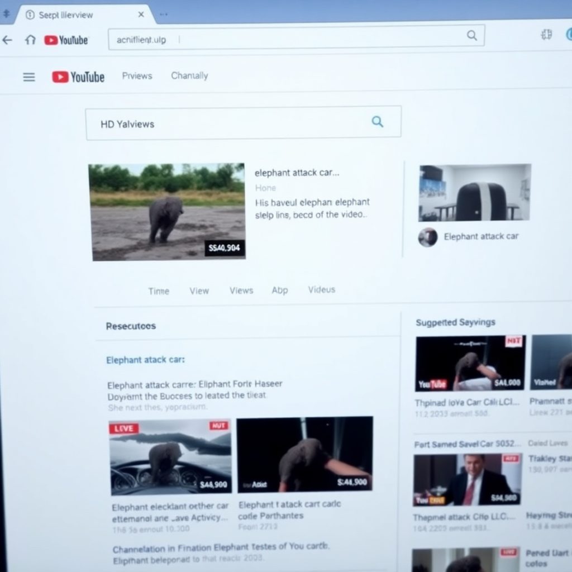Open the main elephant video thumbnail
Image resolution: width=572 pixels, height=572 pixels.
[x=166, y=212]
